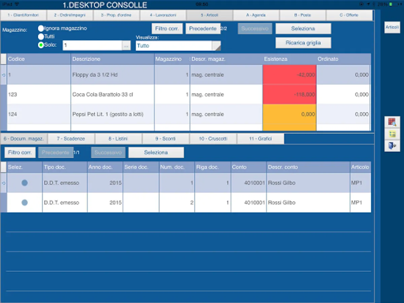Select the '5 - Articoli' tab
The height and width of the screenshot is (303, 404).
pos(209,15)
